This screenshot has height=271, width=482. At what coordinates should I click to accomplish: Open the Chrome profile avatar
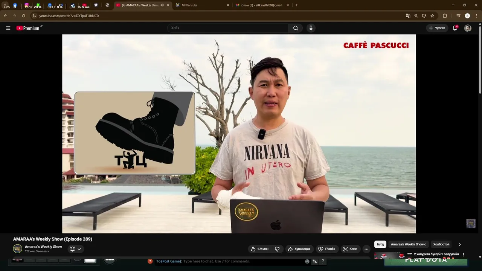tap(467, 16)
